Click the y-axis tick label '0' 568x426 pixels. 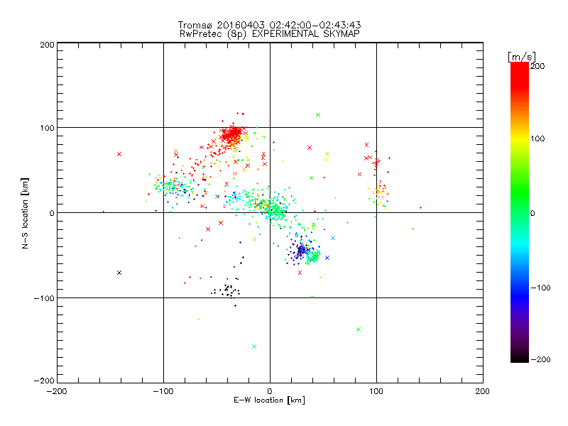click(x=52, y=213)
